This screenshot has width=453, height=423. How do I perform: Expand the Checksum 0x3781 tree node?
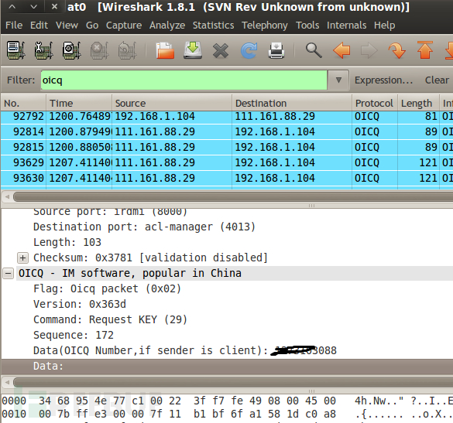click(22, 258)
